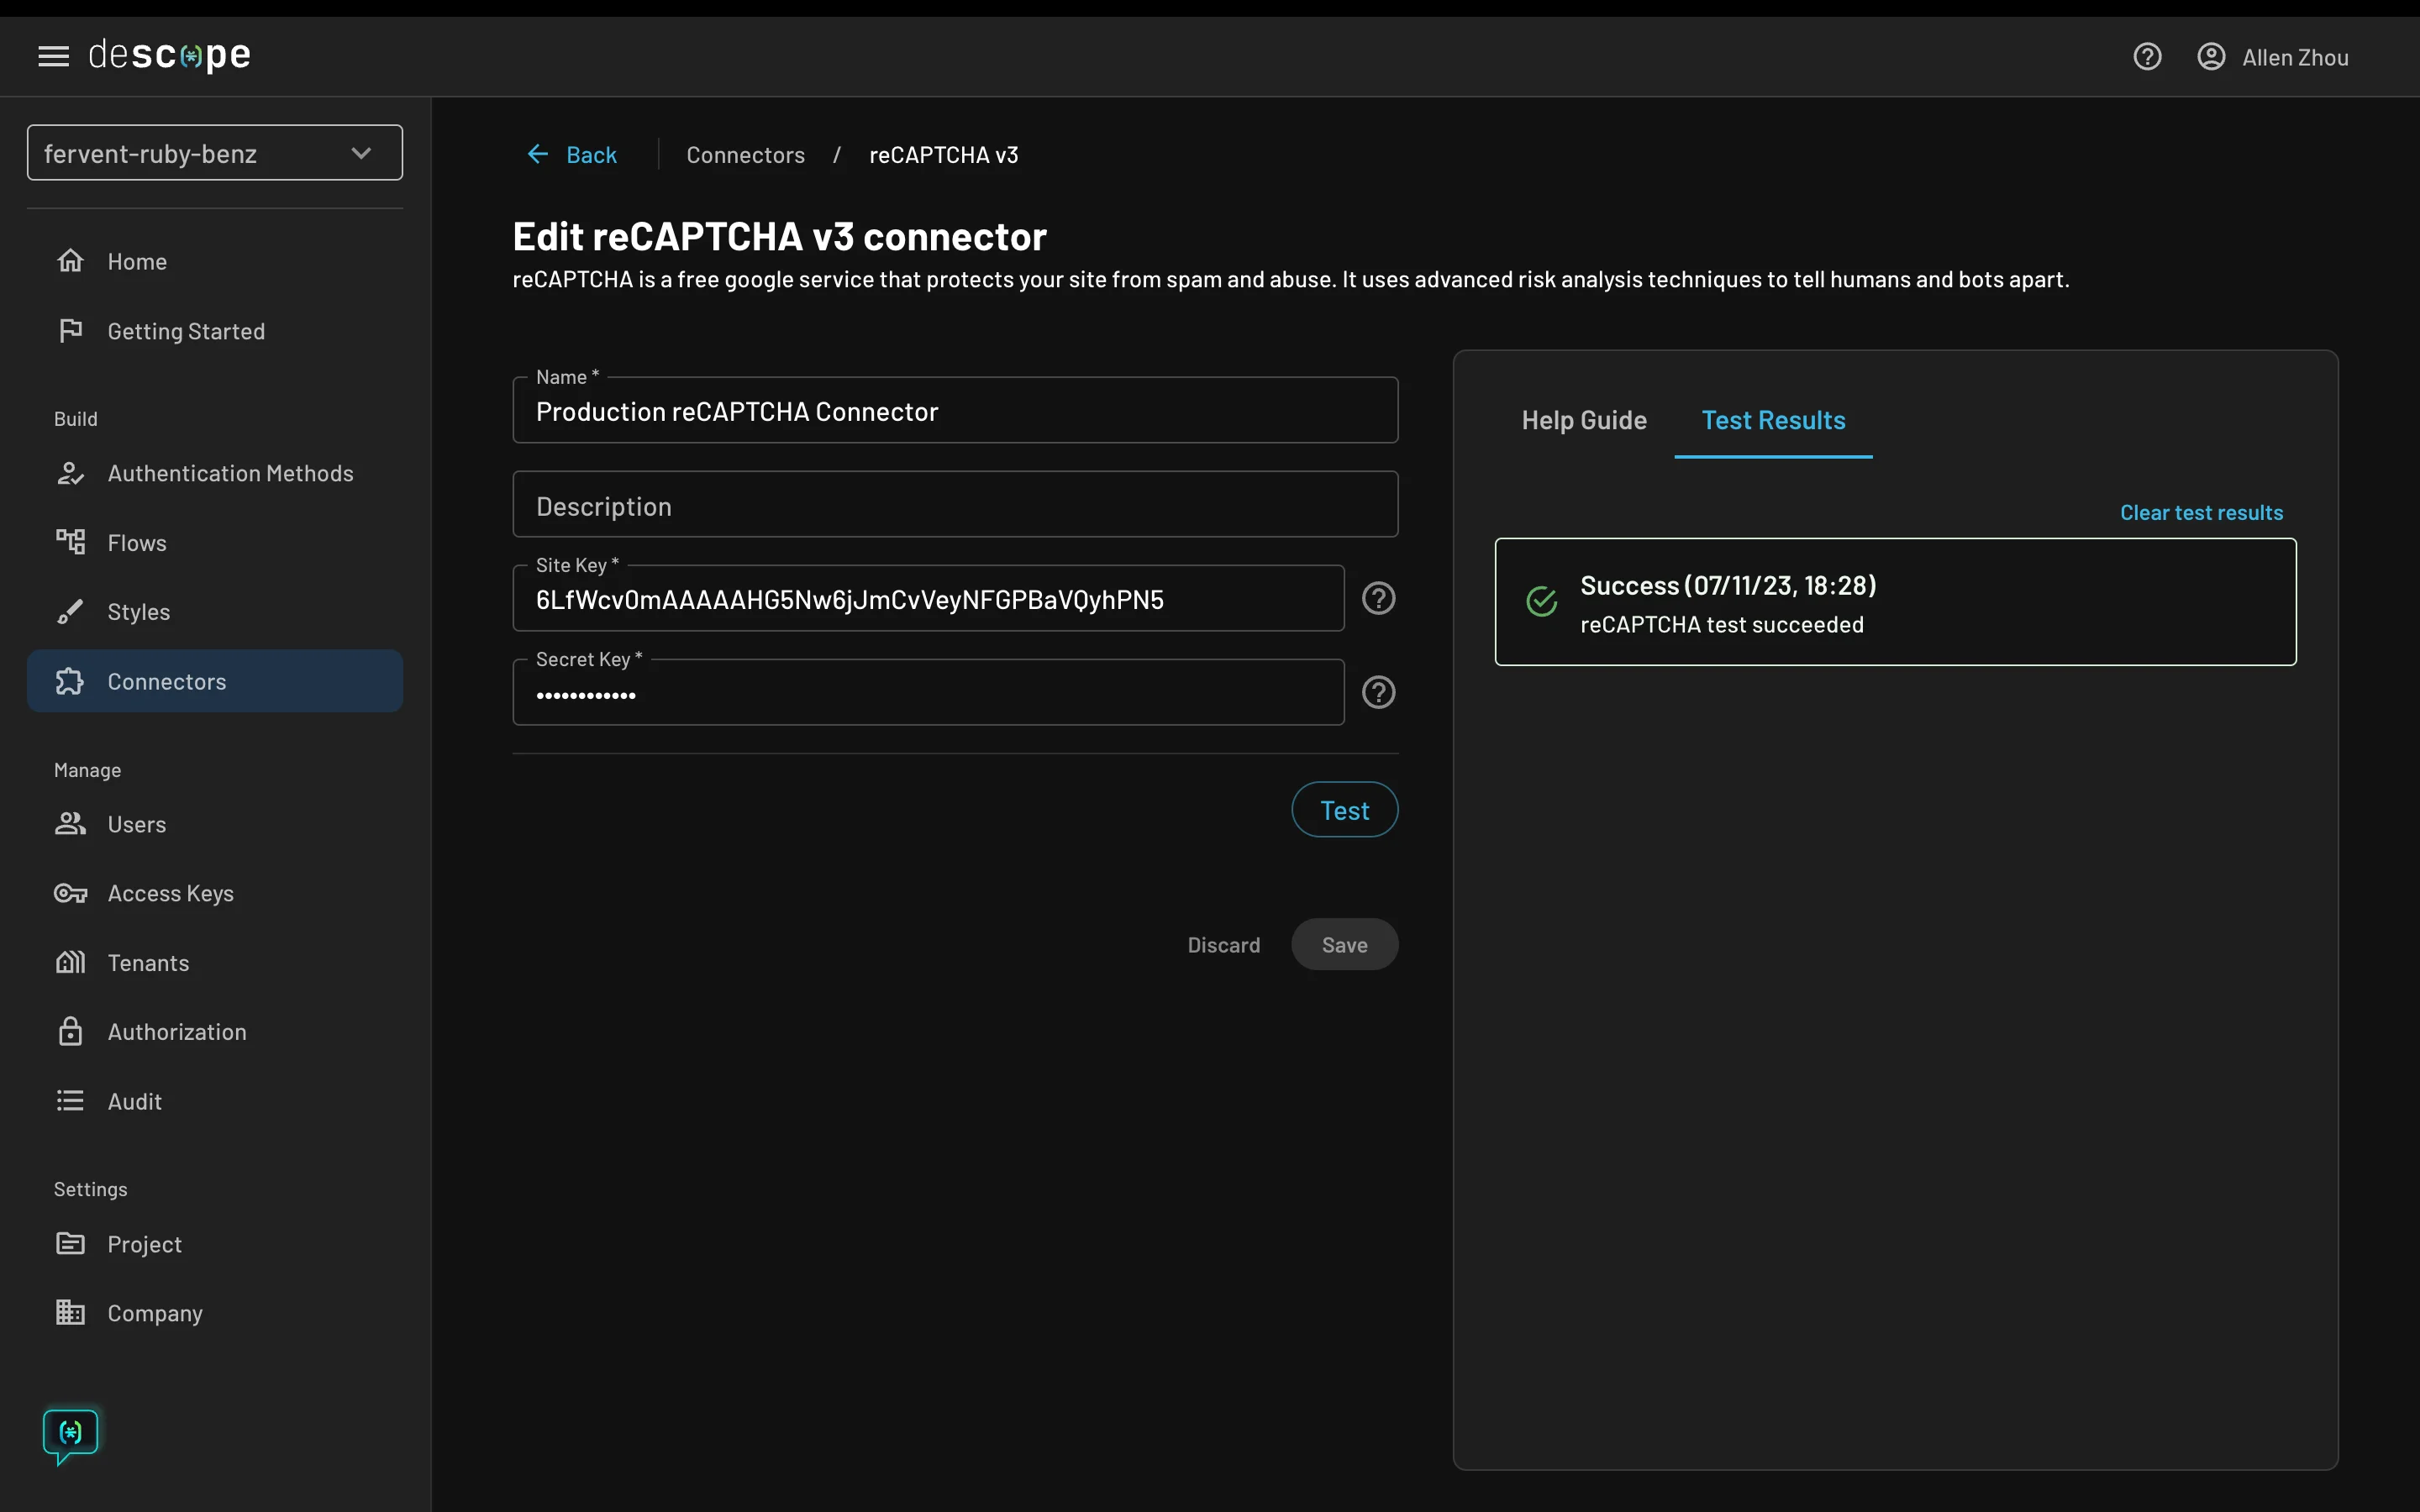Click the "reCAPTCHA test succeeded" message
This screenshot has width=2420, height=1512.
point(1721,625)
